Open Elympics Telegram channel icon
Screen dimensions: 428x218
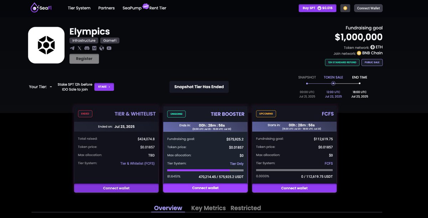click(x=72, y=48)
